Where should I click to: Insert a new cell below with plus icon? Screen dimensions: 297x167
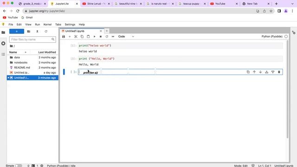click(70, 37)
